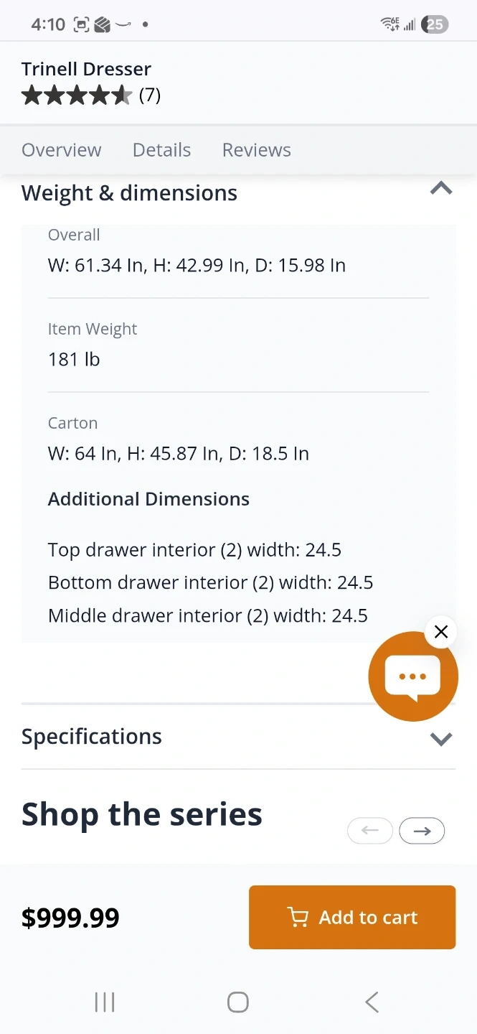477x1034 pixels.
Task: Switch to the Details tab
Action: (161, 150)
